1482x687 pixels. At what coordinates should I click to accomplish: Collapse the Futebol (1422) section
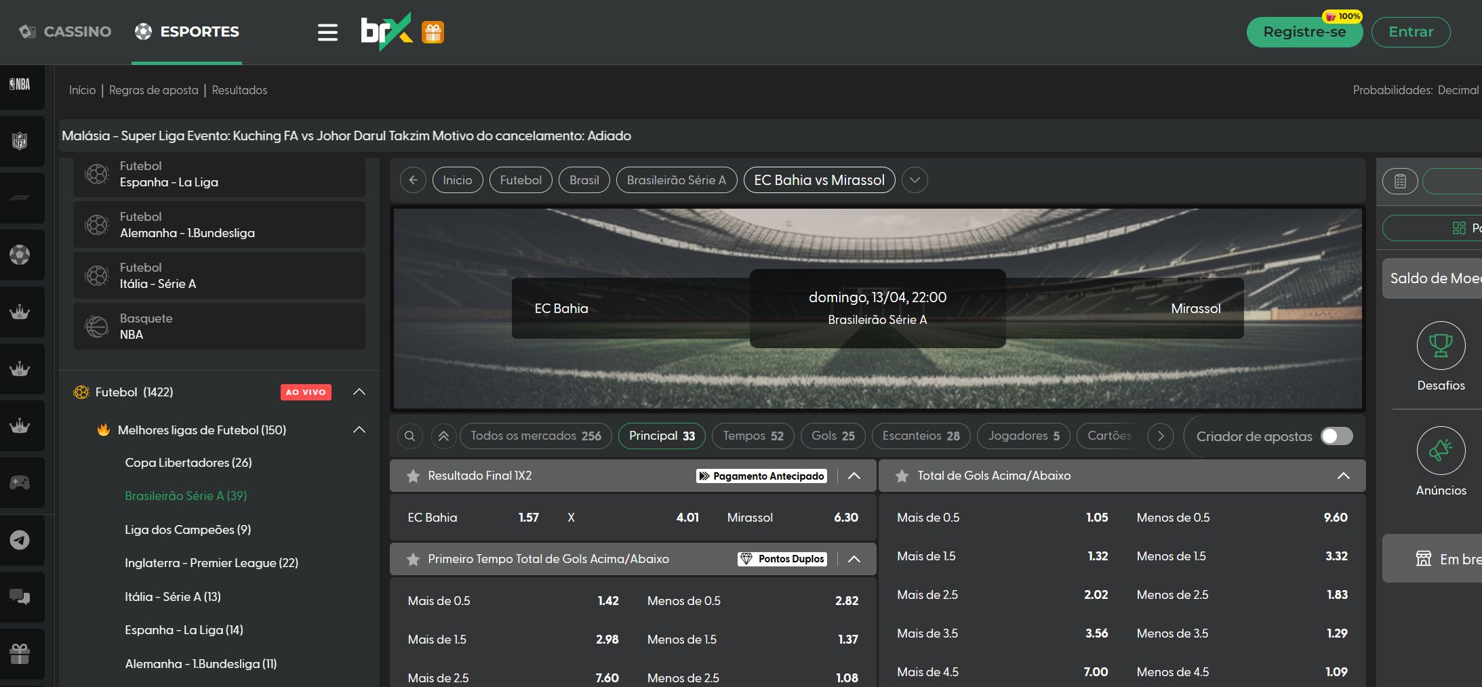coord(359,392)
